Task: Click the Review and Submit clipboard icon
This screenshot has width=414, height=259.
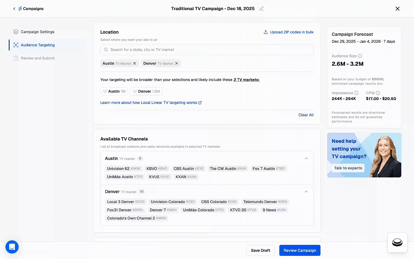Action: (x=16, y=58)
